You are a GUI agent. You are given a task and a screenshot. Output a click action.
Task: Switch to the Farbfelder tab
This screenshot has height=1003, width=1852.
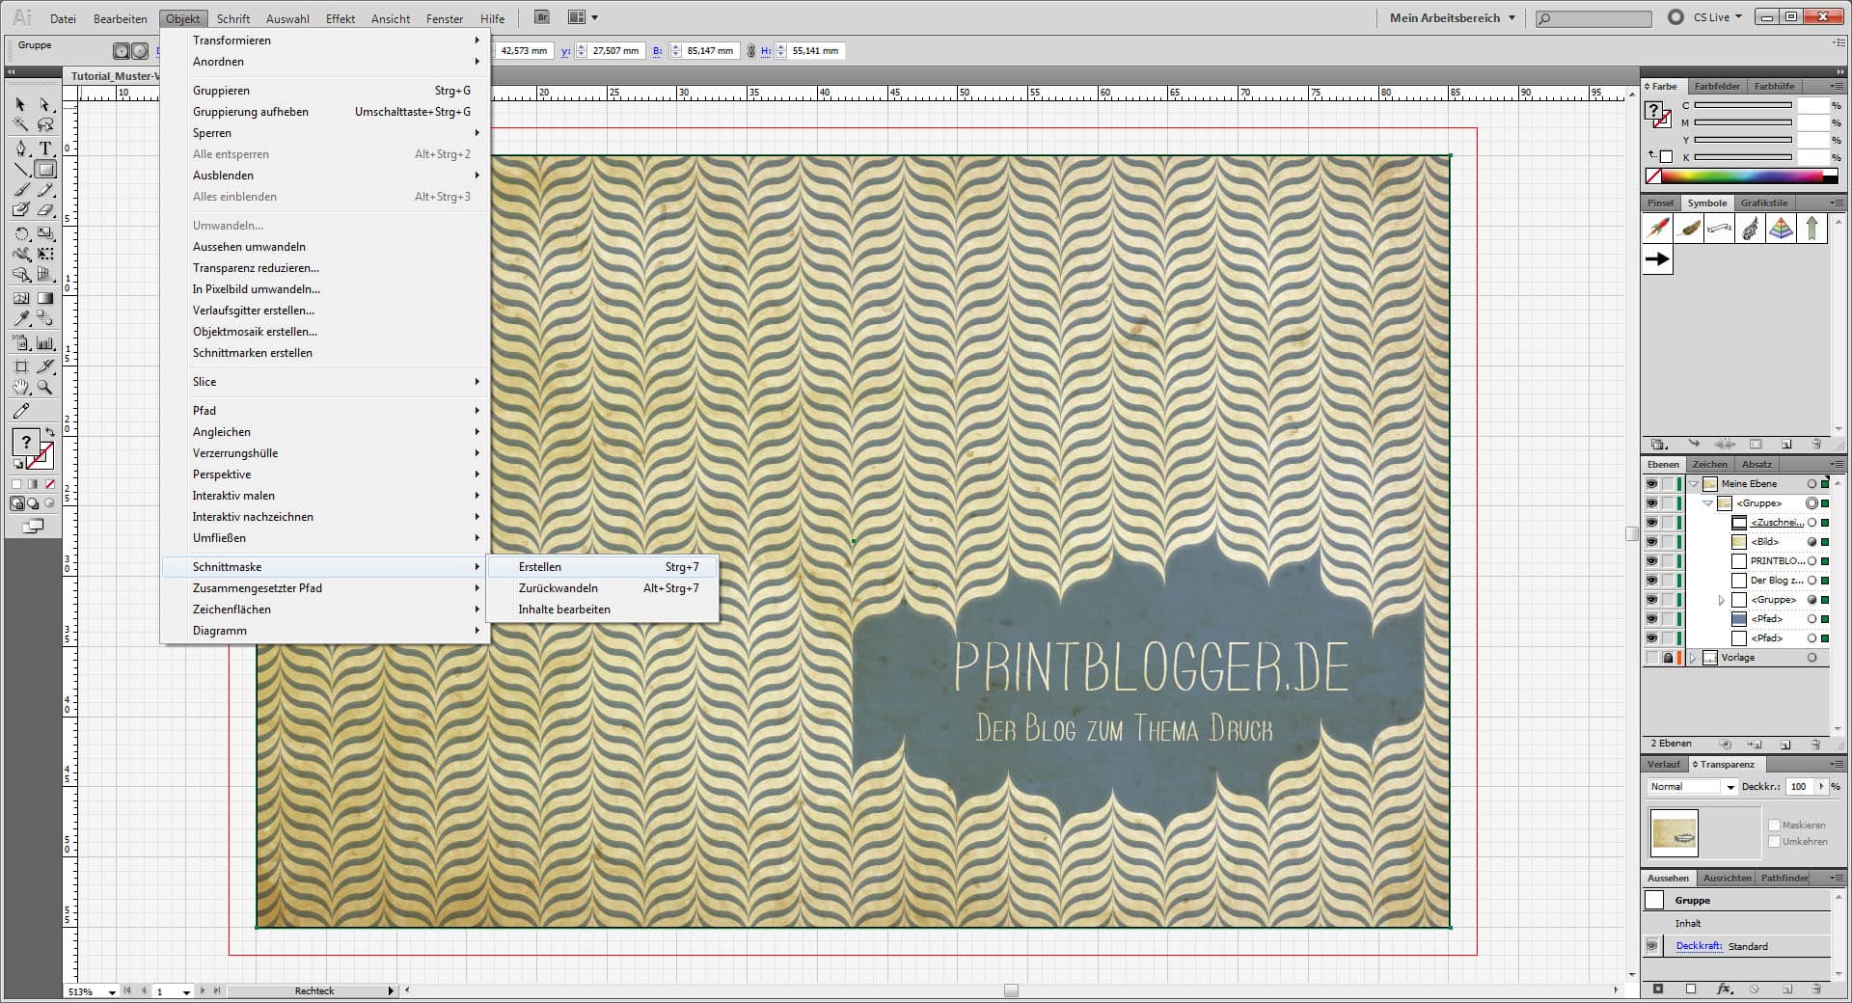1716,86
